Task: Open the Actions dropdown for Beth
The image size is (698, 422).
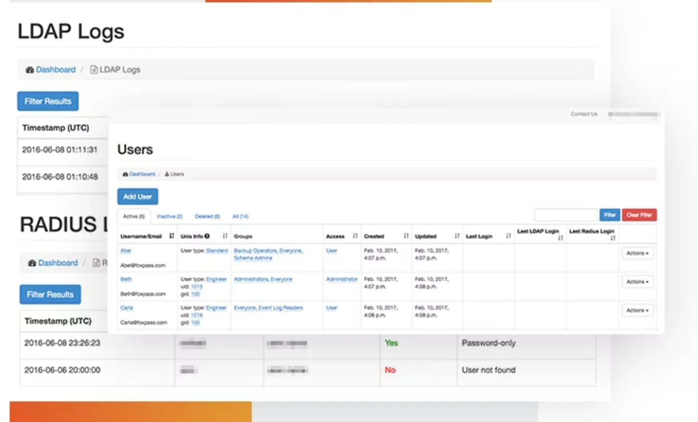Action: pos(637,282)
